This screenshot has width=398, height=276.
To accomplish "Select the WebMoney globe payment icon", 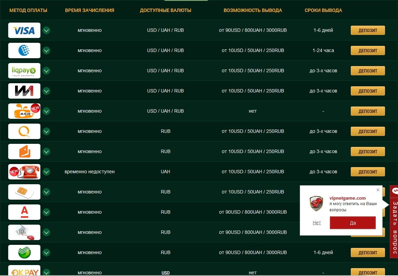I will point(24,51).
